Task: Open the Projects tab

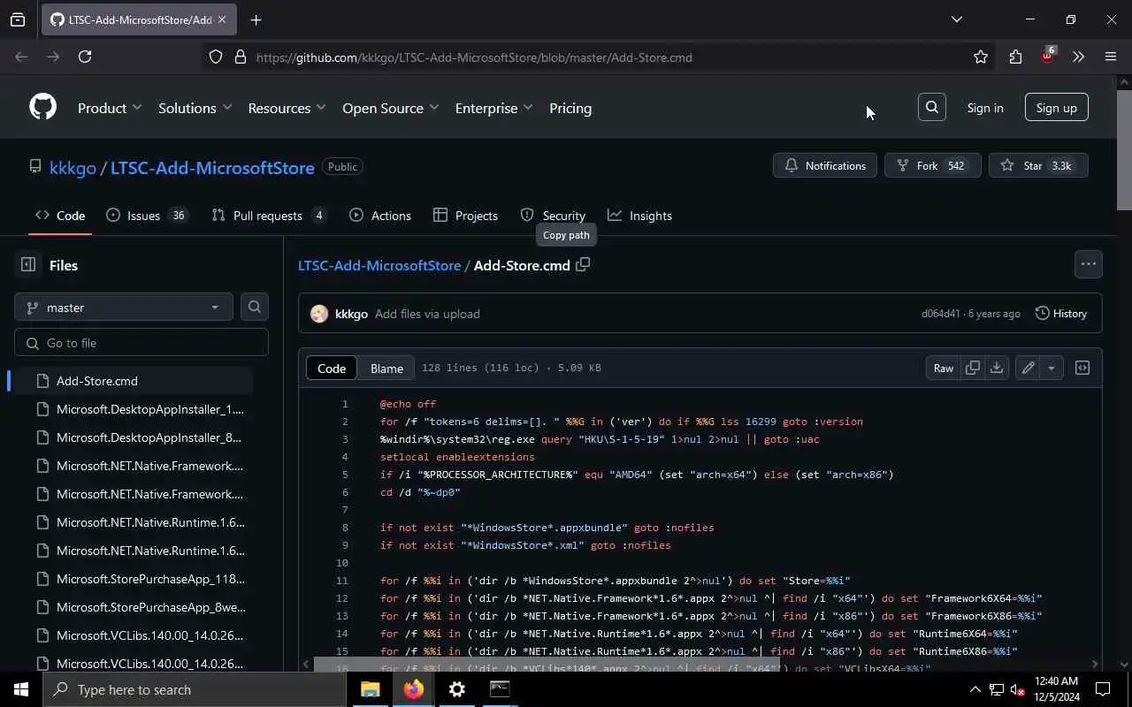Action: click(x=466, y=216)
